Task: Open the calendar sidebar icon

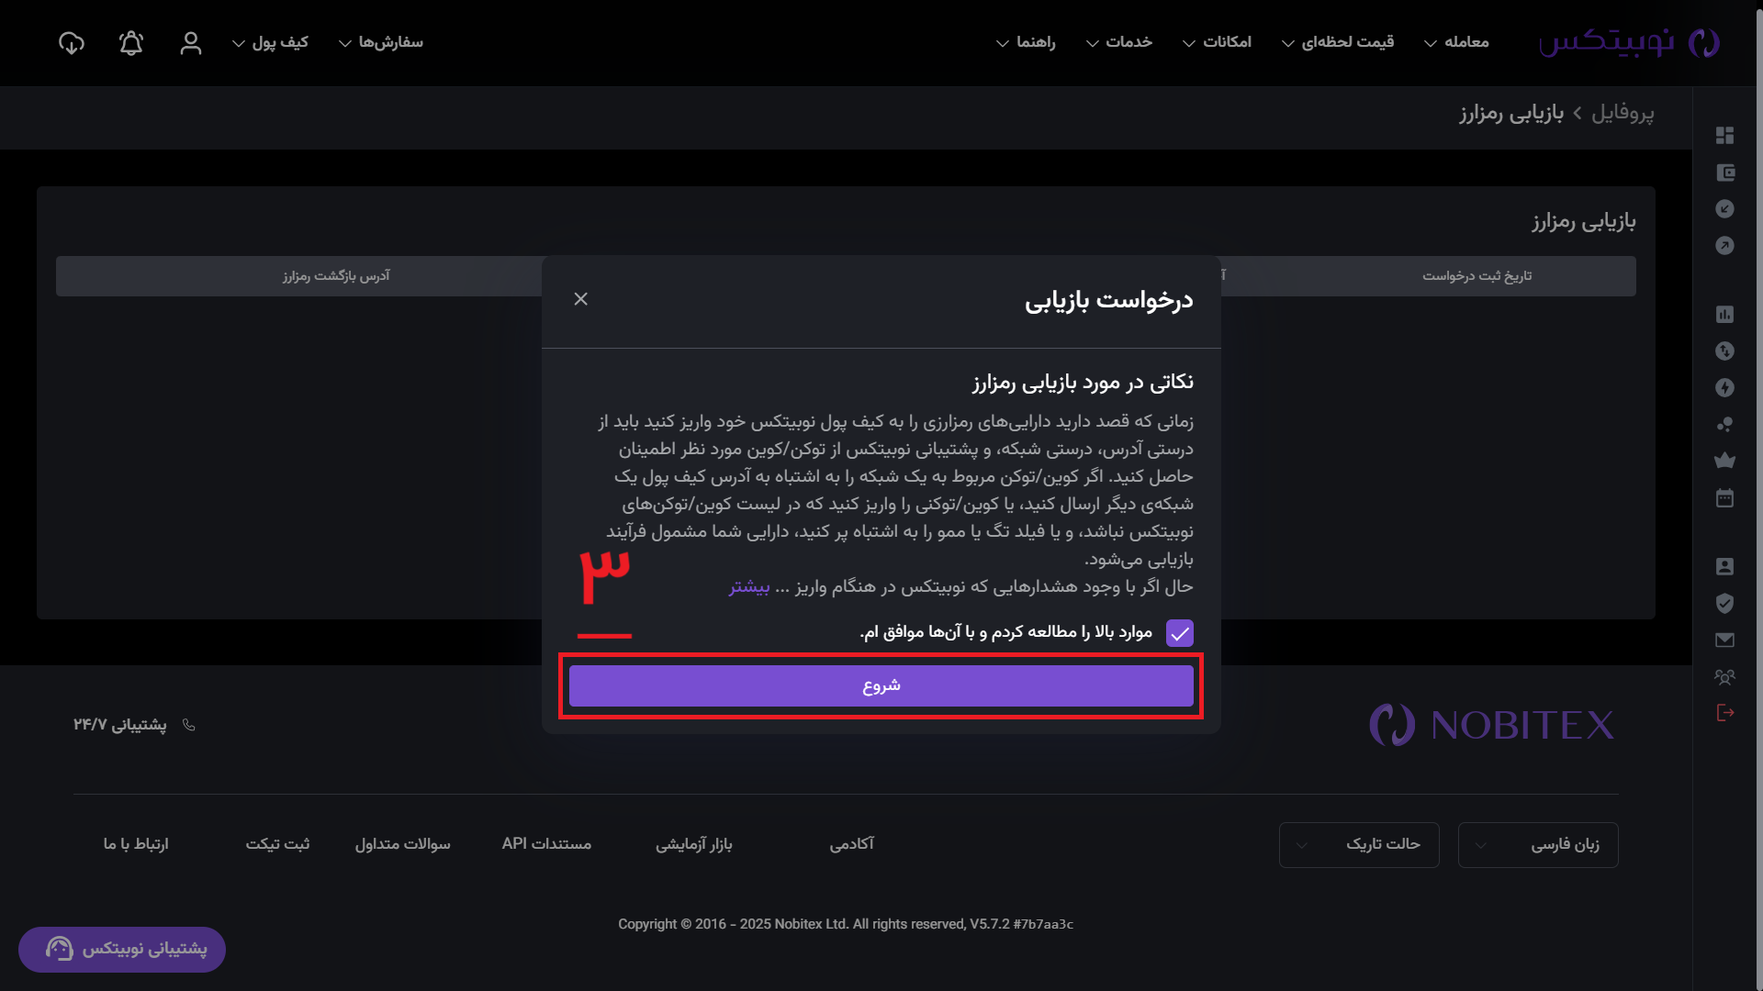Action: pyautogui.click(x=1724, y=498)
